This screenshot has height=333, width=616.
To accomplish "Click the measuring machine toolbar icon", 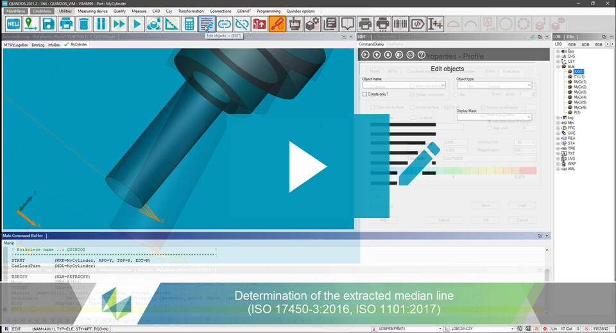I will [295, 24].
